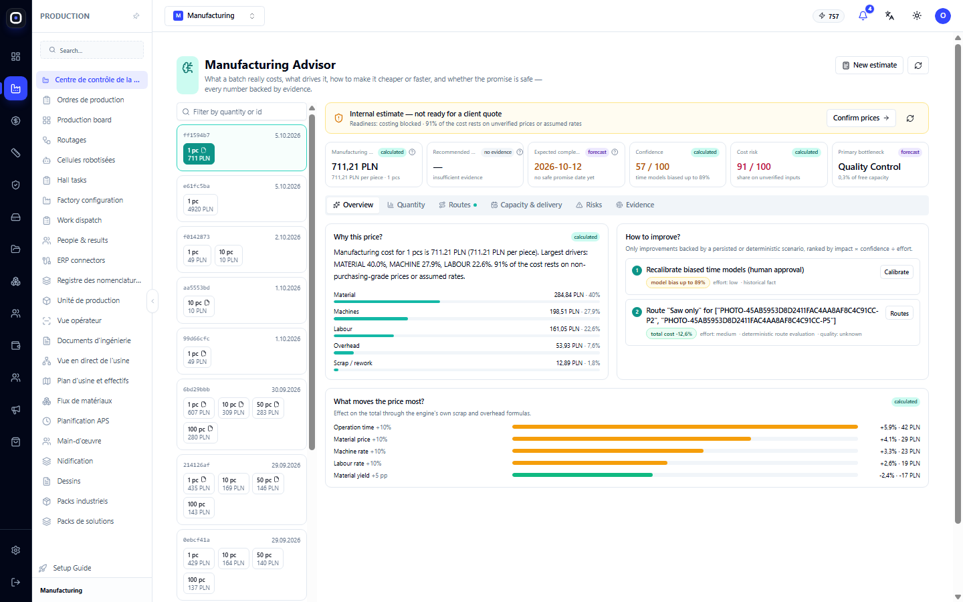Open the Capacity & delivery tab
Image resolution: width=963 pixels, height=602 pixels.
point(526,205)
